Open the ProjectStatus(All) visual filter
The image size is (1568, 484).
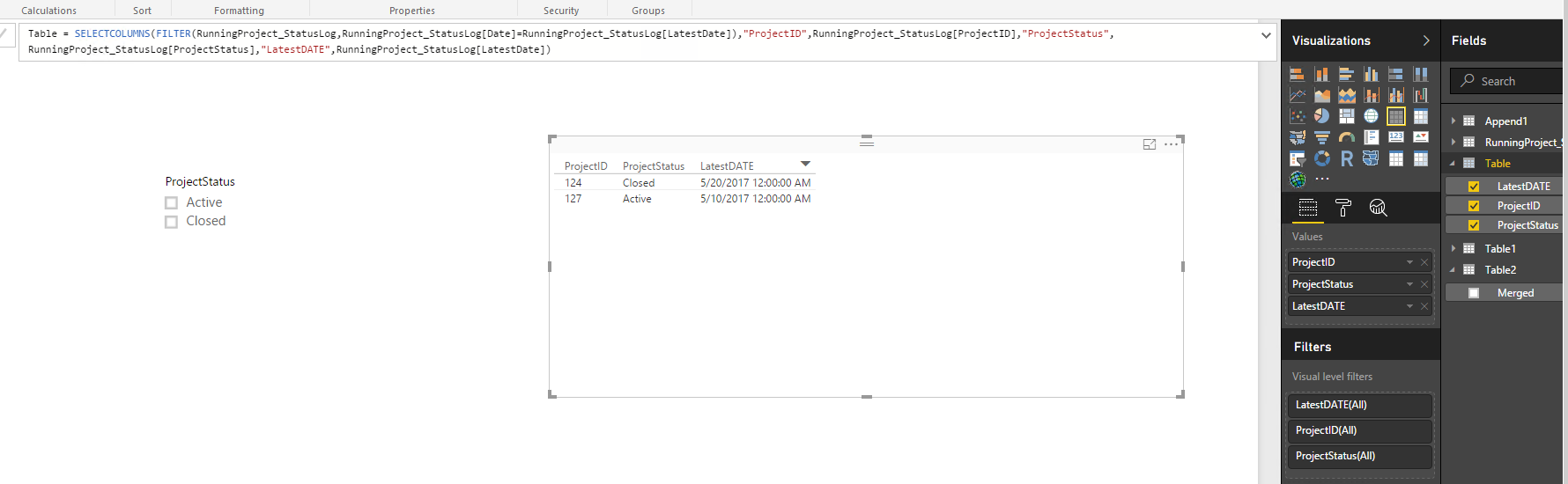pos(1359,456)
